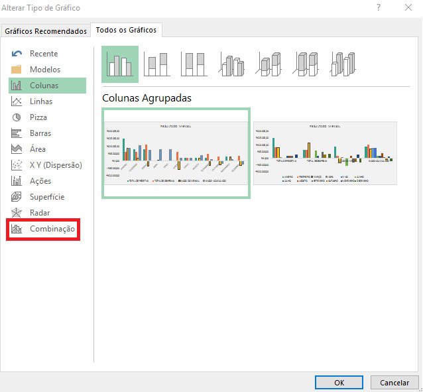Select the second chart preview thumbnail
The image size is (423, 392).
[x=325, y=153]
